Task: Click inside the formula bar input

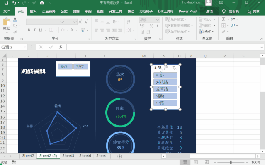Action: (x=163, y=47)
